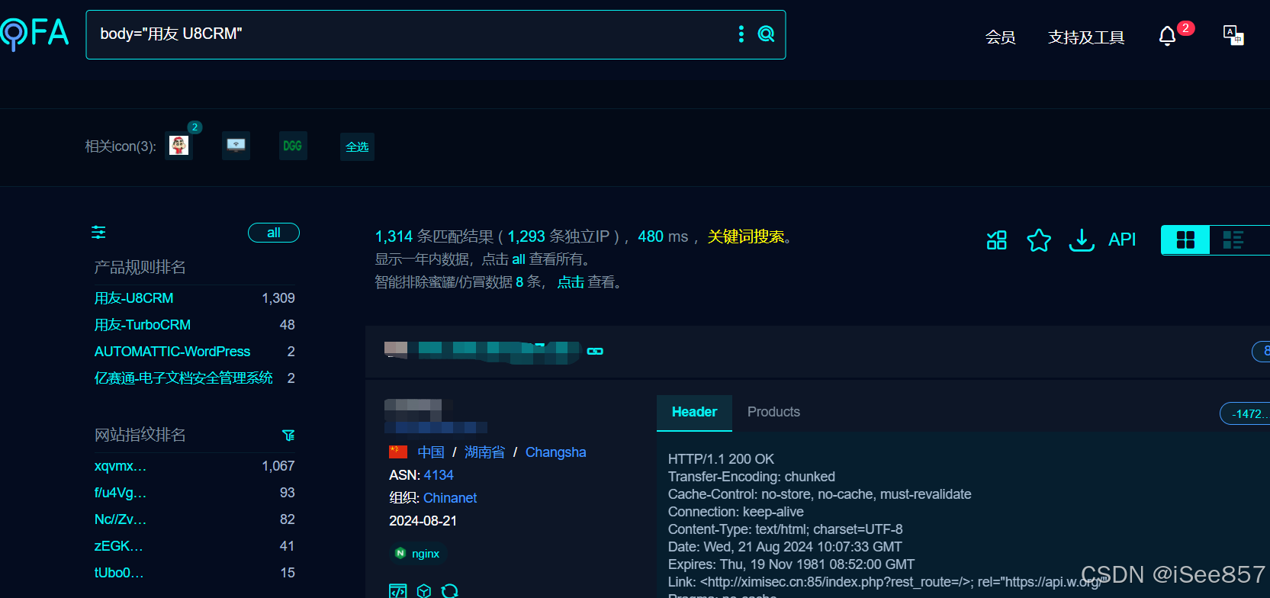The image size is (1270, 598).
Task: Open the search options three-dot menu
Action: pyautogui.click(x=741, y=34)
